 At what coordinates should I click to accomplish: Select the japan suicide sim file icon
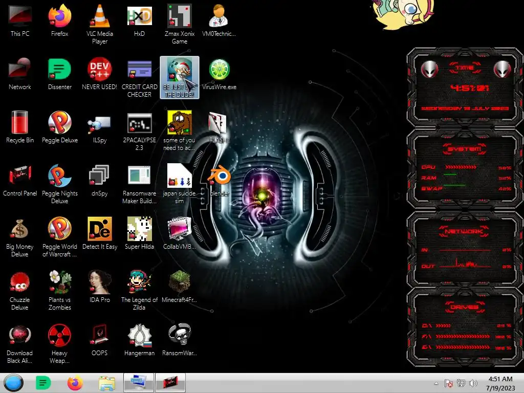coord(180,184)
